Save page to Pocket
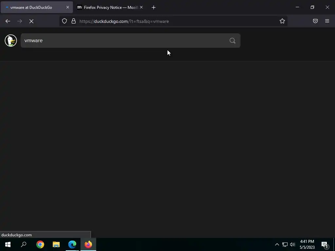Screen dimensions: 335x251 pyautogui.click(x=315, y=21)
